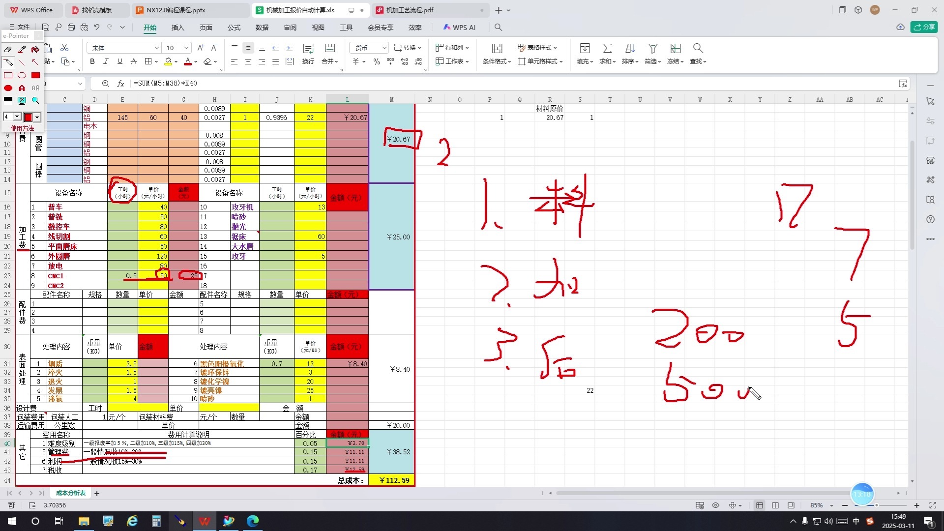This screenshot has height=531, width=944.
Task: Expand the 货币 number format dropdown
Action: click(x=384, y=48)
